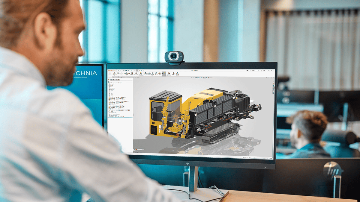The image size is (360, 202).
Task: Click Insert Components in the Assembly ribbon
Action: pyautogui.click(x=115, y=74)
